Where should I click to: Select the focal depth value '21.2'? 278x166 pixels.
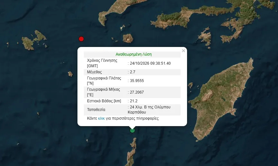click(x=133, y=101)
